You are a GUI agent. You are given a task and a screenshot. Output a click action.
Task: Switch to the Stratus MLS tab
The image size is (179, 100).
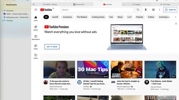click(79, 4)
